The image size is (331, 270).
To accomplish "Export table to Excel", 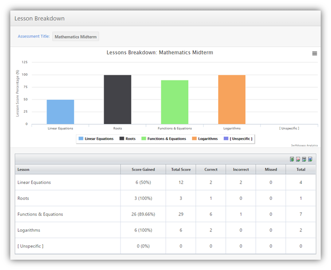I will click(x=292, y=159).
